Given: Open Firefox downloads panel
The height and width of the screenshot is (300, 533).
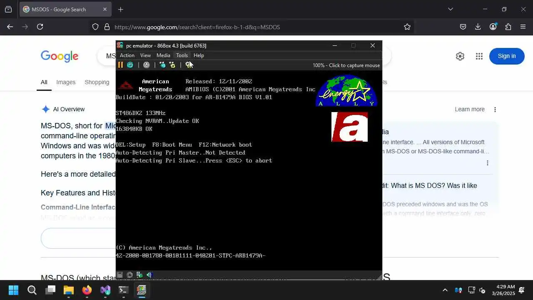Looking at the screenshot, I should (478, 27).
